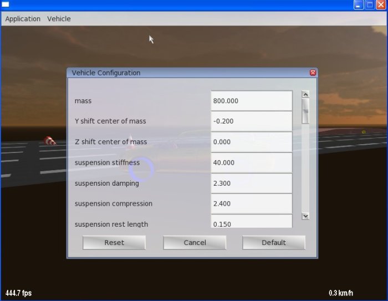
Task: Click the suspension rest length label
Action: tap(111, 225)
